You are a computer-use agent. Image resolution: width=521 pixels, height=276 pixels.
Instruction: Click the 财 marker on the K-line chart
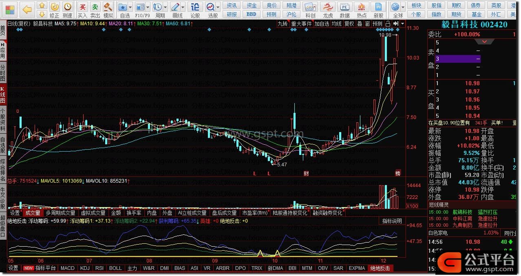tap(306, 173)
